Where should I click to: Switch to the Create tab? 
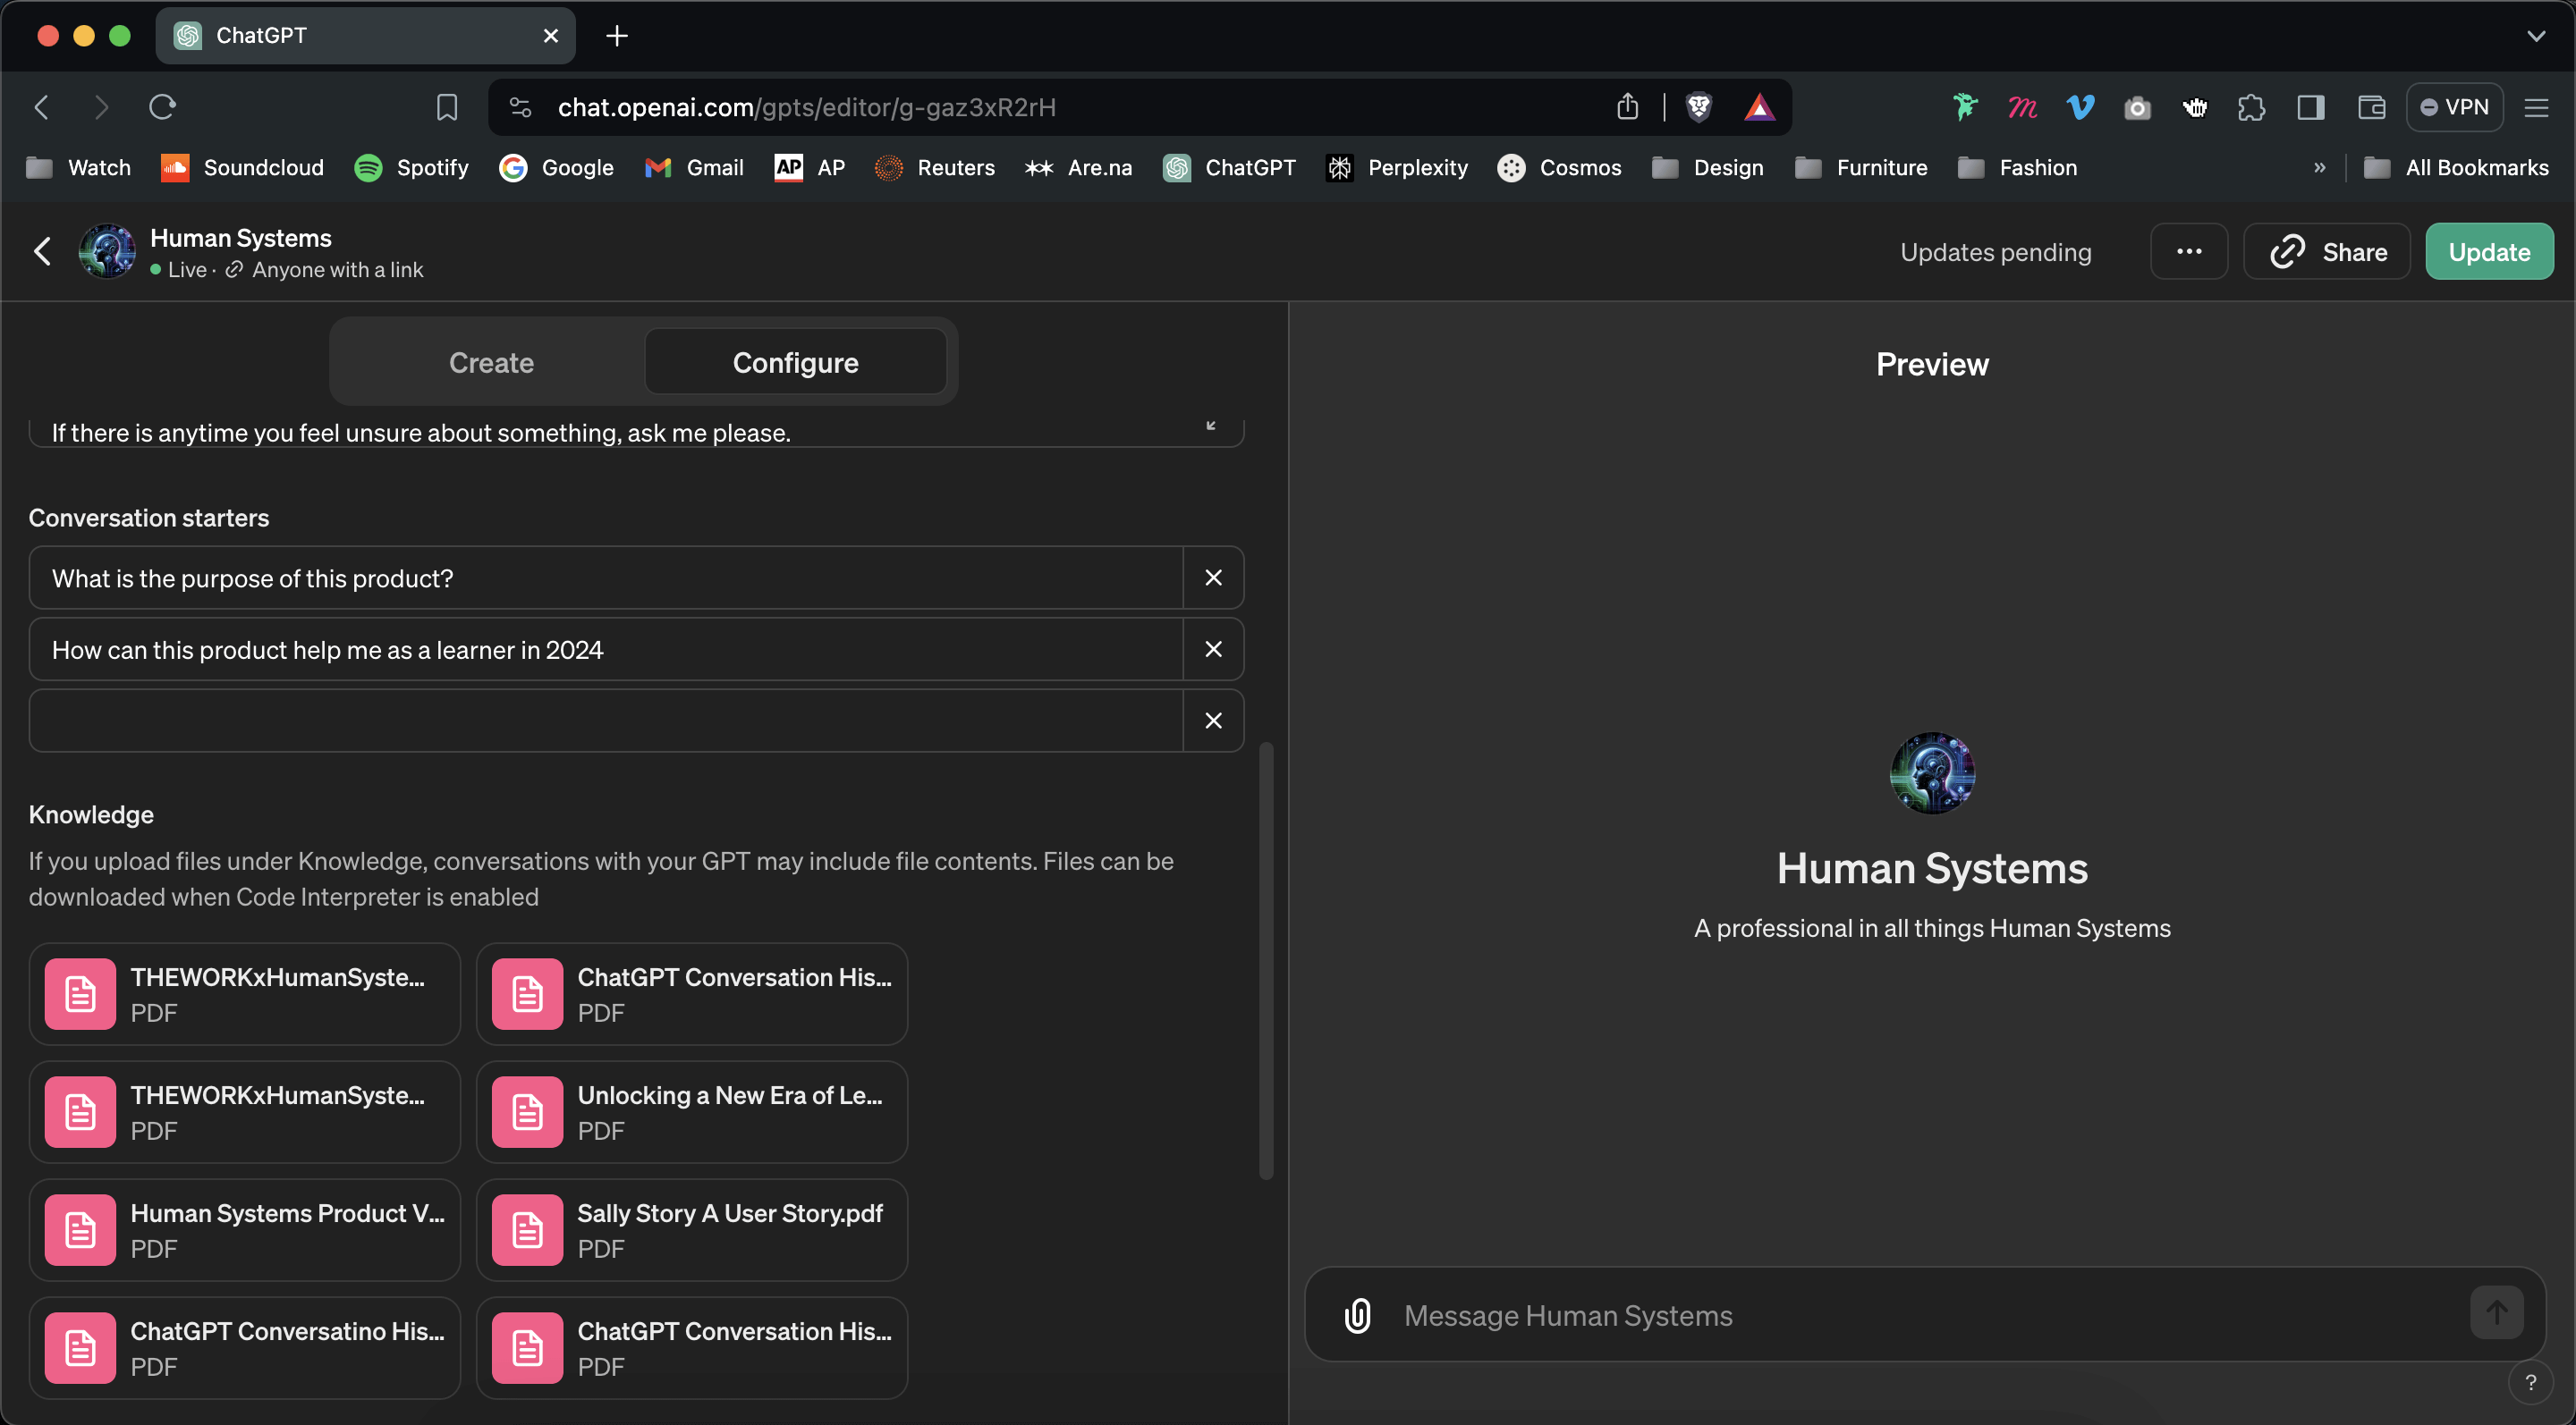pyautogui.click(x=491, y=362)
